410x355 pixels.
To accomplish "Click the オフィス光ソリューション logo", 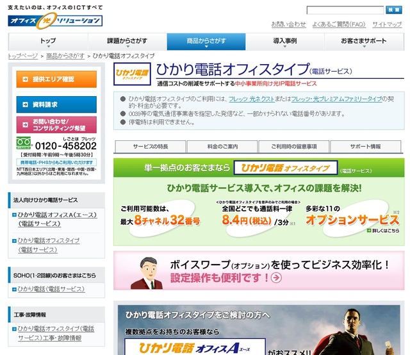I will (56, 21).
